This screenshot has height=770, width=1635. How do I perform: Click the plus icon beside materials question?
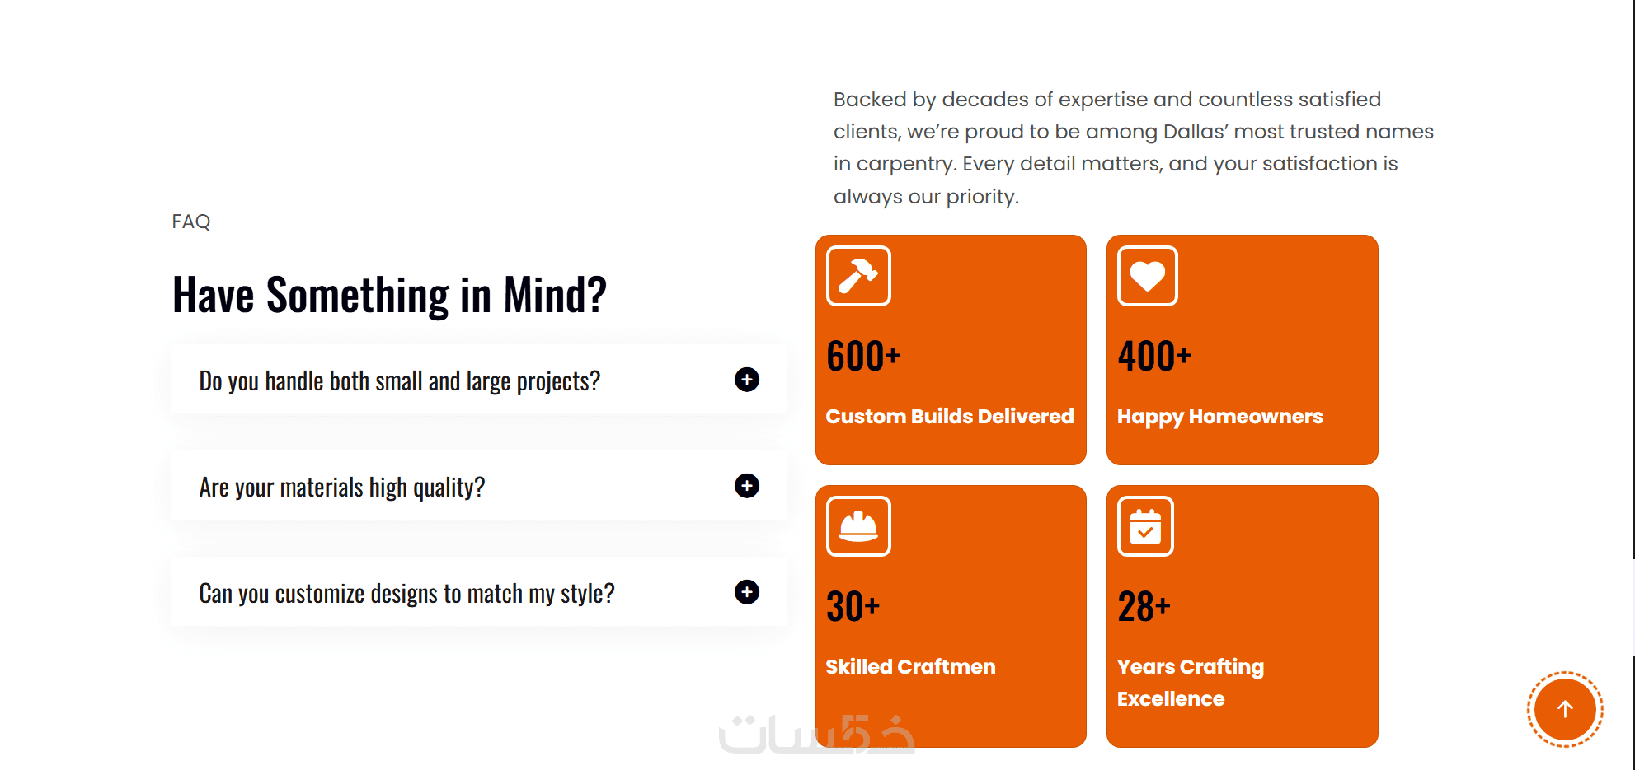[746, 486]
